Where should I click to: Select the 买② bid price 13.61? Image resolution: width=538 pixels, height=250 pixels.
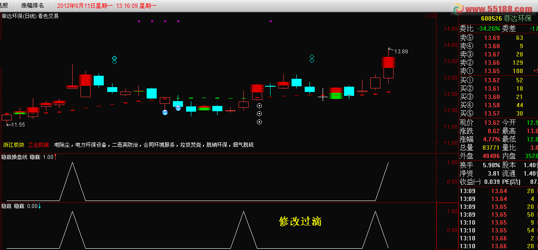click(x=492, y=88)
